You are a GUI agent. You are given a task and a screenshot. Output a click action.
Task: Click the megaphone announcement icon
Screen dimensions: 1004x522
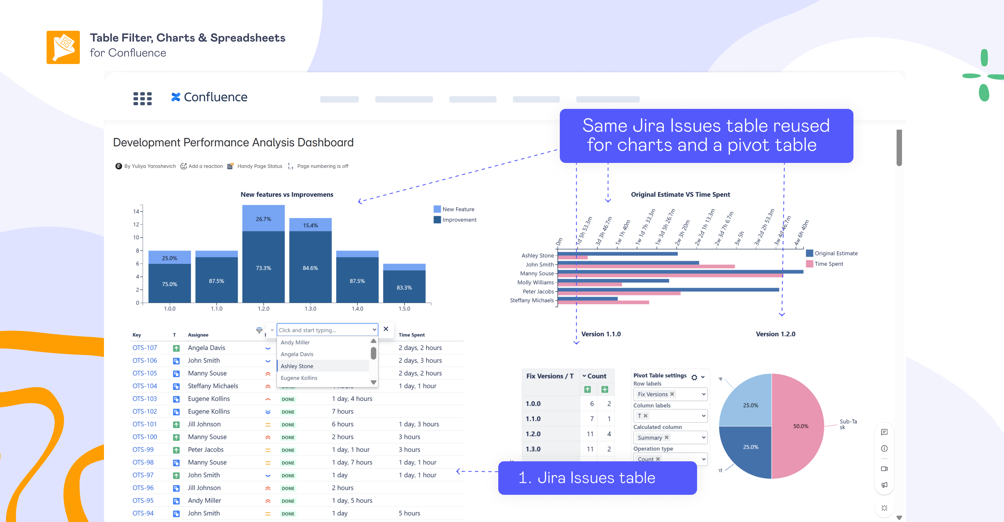tap(884, 485)
